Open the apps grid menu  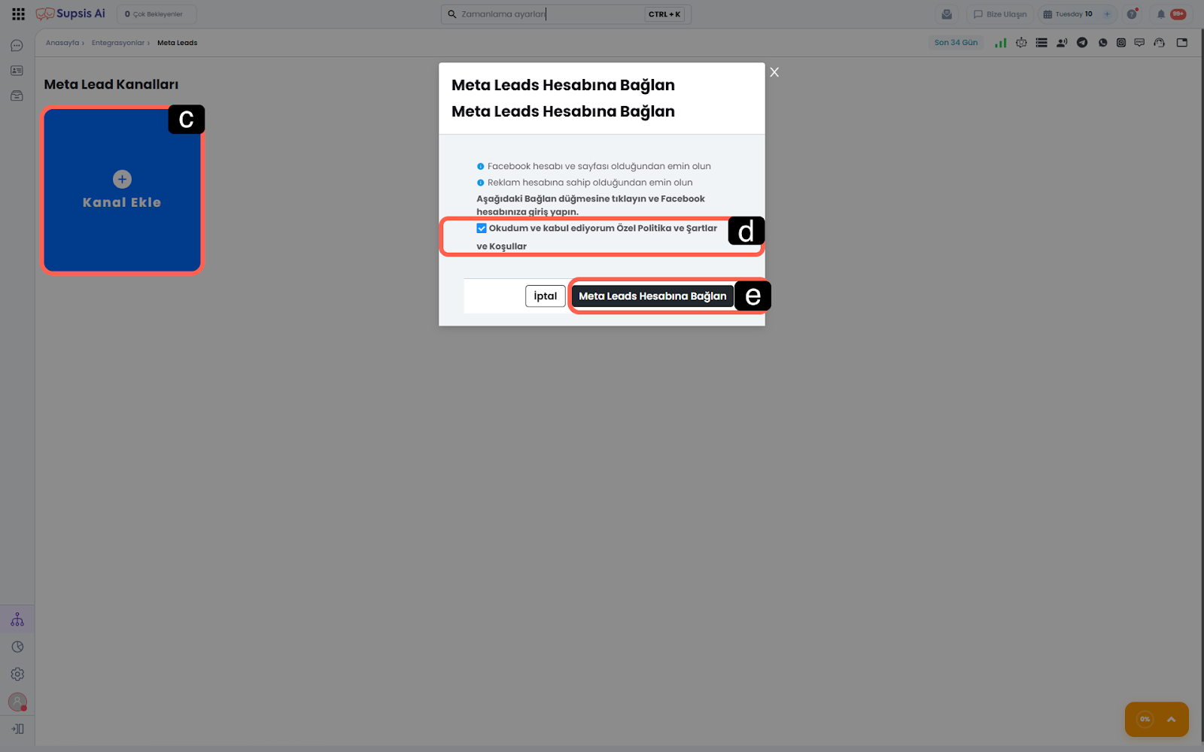click(18, 14)
